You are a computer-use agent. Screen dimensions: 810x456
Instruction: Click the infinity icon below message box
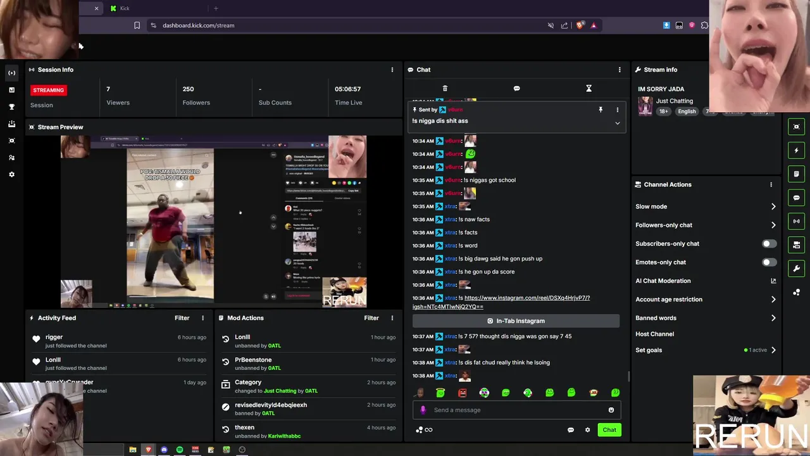428,430
